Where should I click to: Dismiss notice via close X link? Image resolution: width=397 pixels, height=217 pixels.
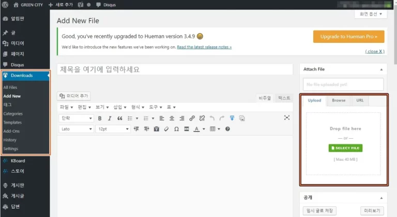[375, 52]
